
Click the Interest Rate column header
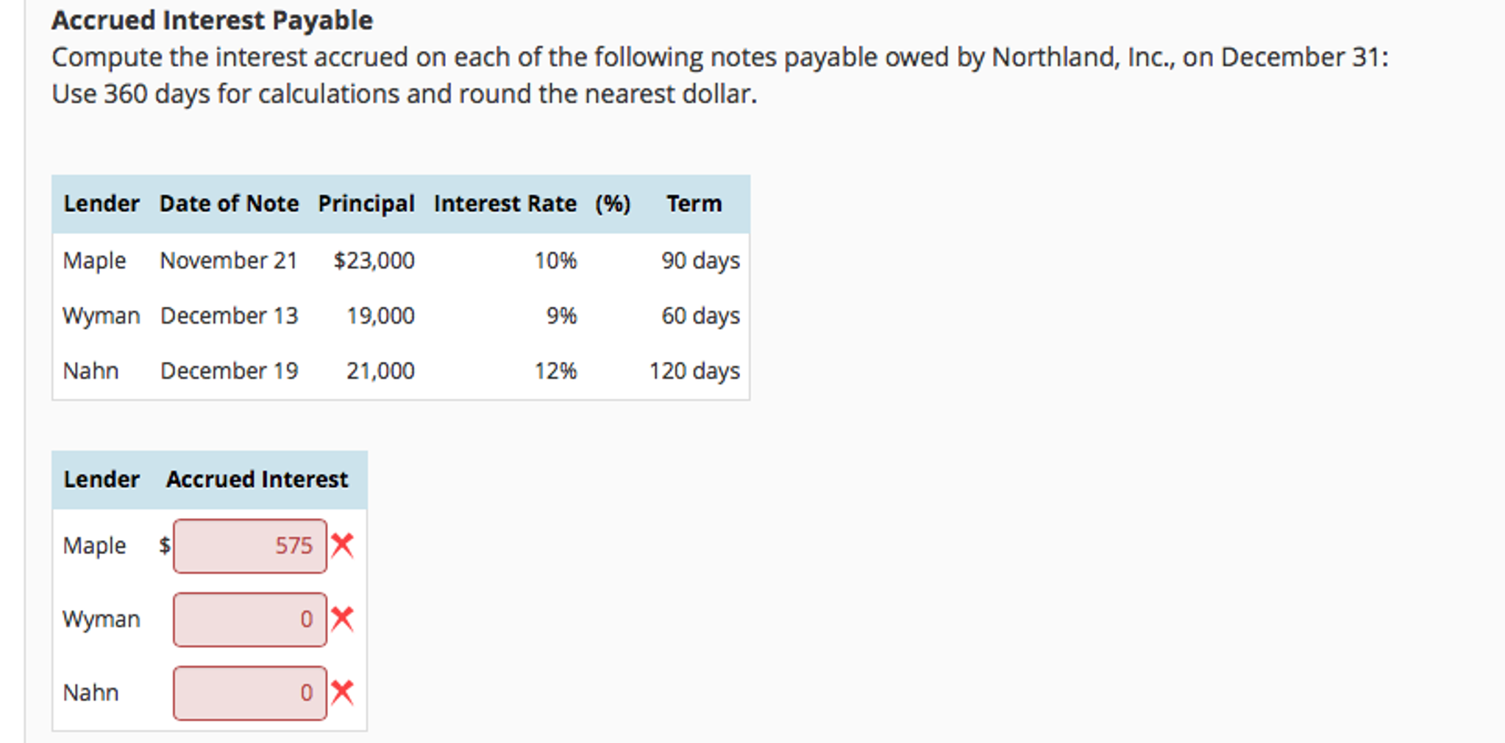pyautogui.click(x=505, y=204)
